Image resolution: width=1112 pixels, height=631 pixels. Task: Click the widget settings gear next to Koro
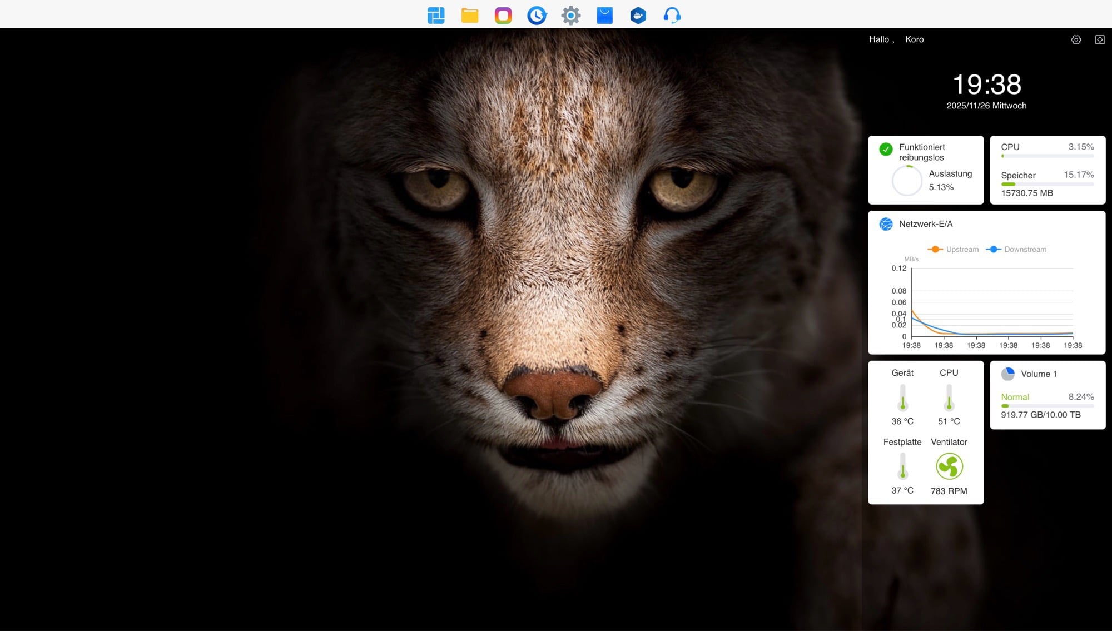pos(1076,39)
